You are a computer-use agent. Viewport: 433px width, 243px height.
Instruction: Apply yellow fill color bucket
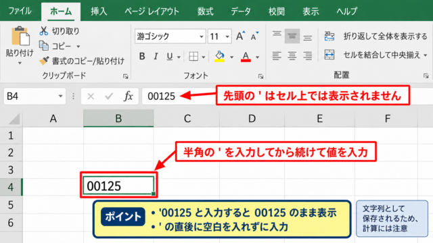click(x=219, y=57)
